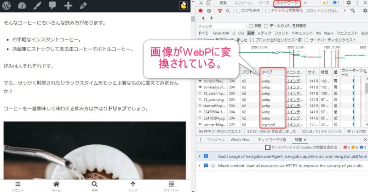Viewport: 368px width, 192px height.
Task: Open 検索 in the bottom bar
Action: coord(94,187)
